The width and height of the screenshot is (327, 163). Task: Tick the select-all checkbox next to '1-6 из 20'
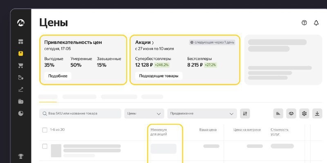click(45, 130)
